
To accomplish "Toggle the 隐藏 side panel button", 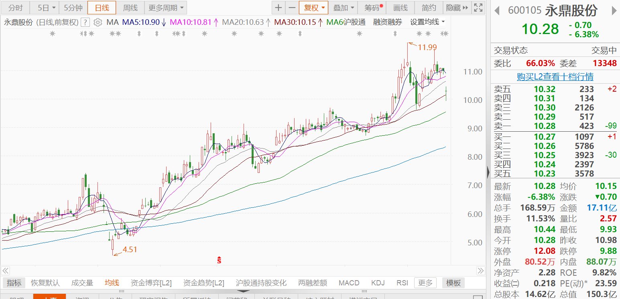I will (457, 8).
